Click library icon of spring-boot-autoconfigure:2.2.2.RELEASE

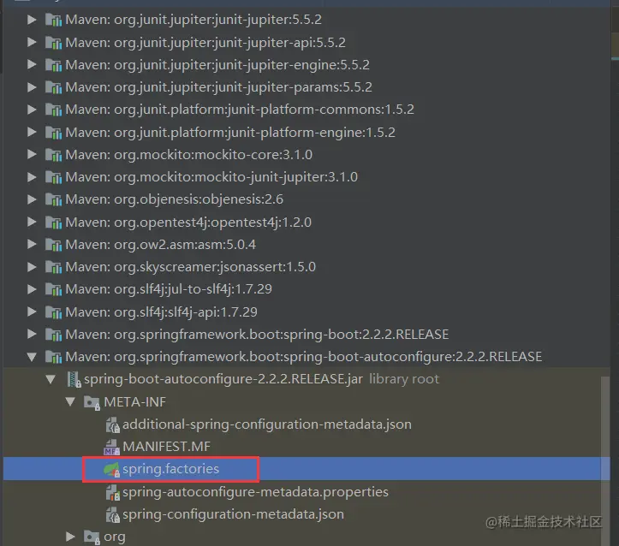53,357
